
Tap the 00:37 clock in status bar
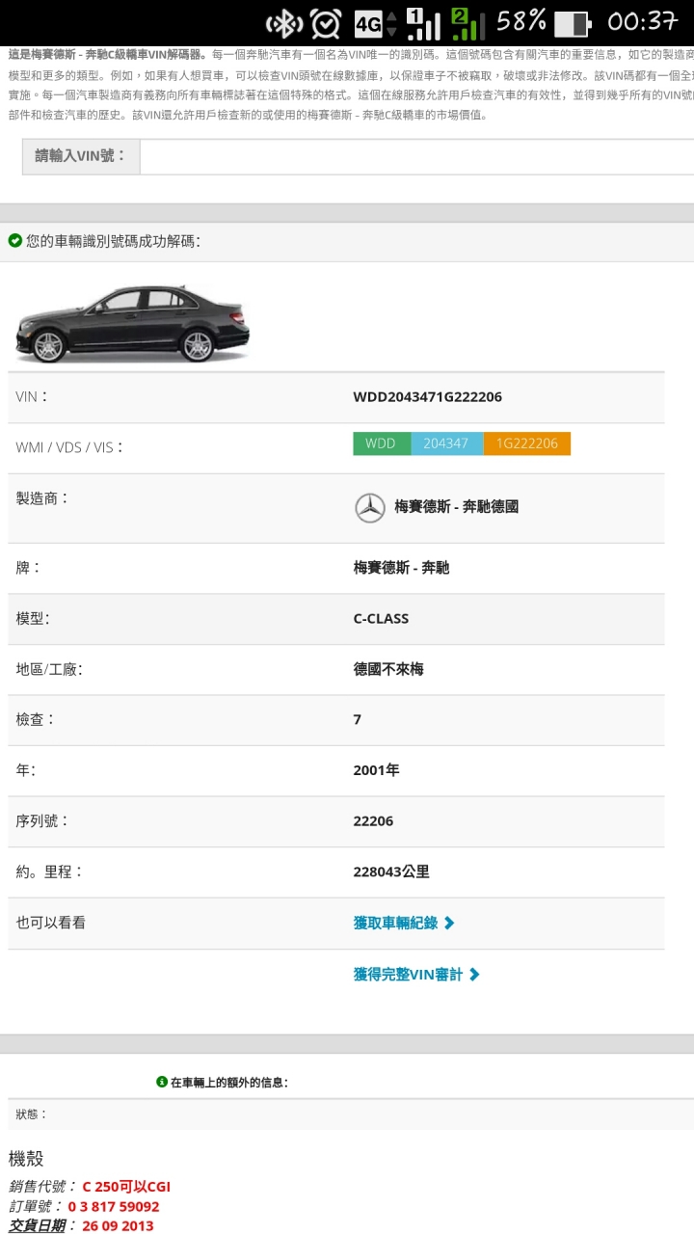point(643,20)
